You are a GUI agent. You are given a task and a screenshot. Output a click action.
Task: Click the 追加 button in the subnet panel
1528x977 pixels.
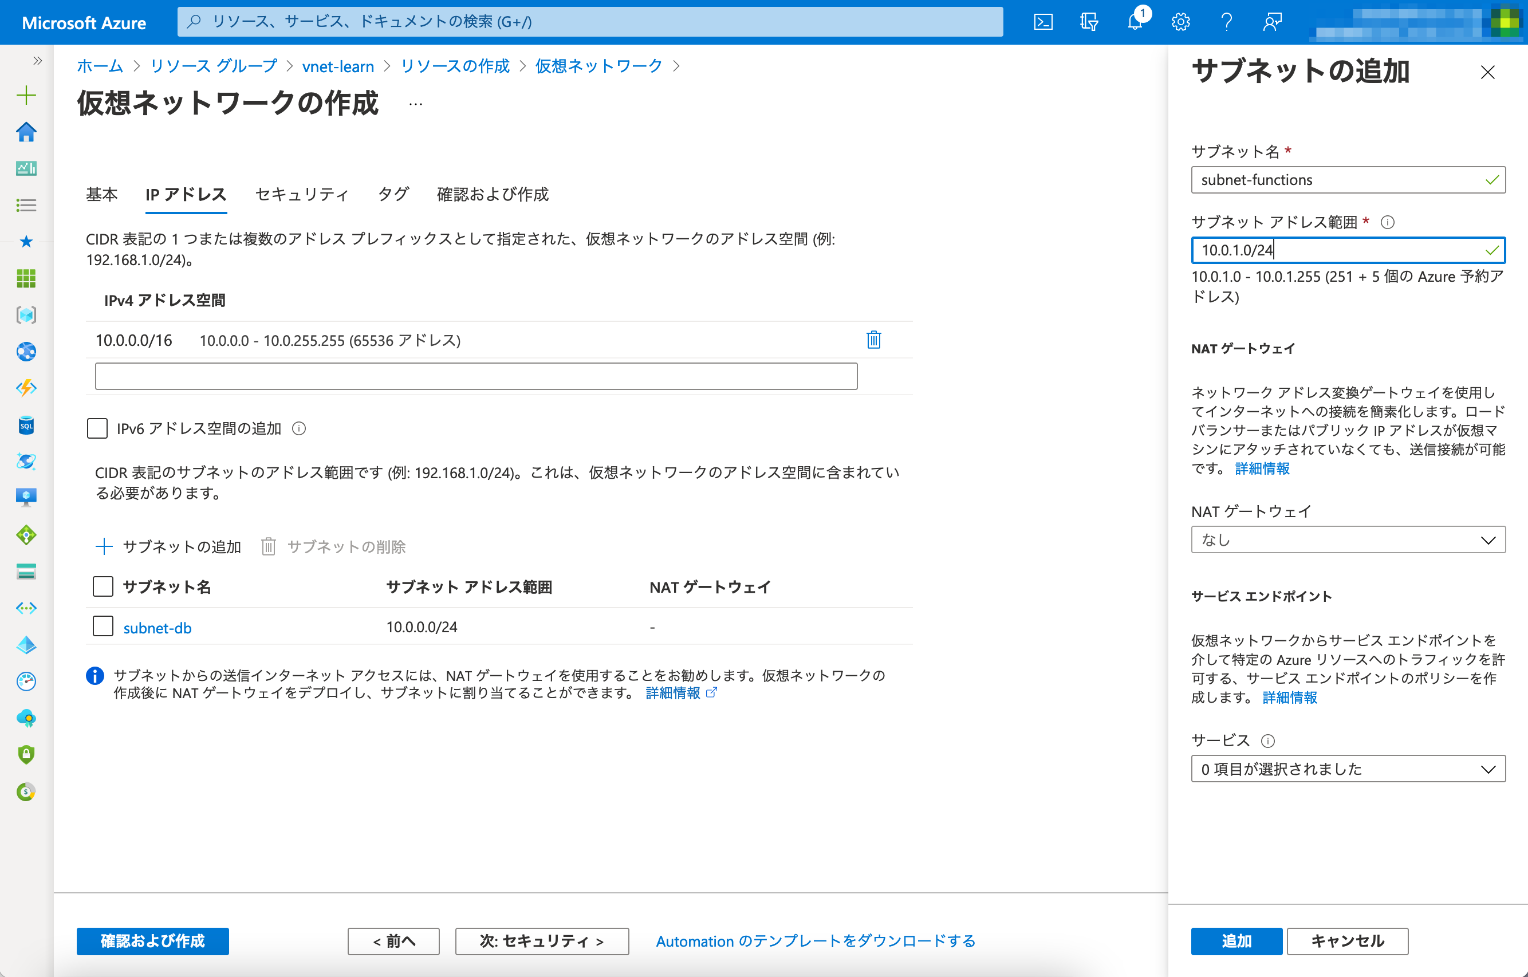[x=1236, y=941]
